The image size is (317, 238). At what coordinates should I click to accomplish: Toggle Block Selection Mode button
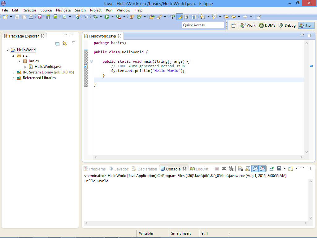pos(187,17)
